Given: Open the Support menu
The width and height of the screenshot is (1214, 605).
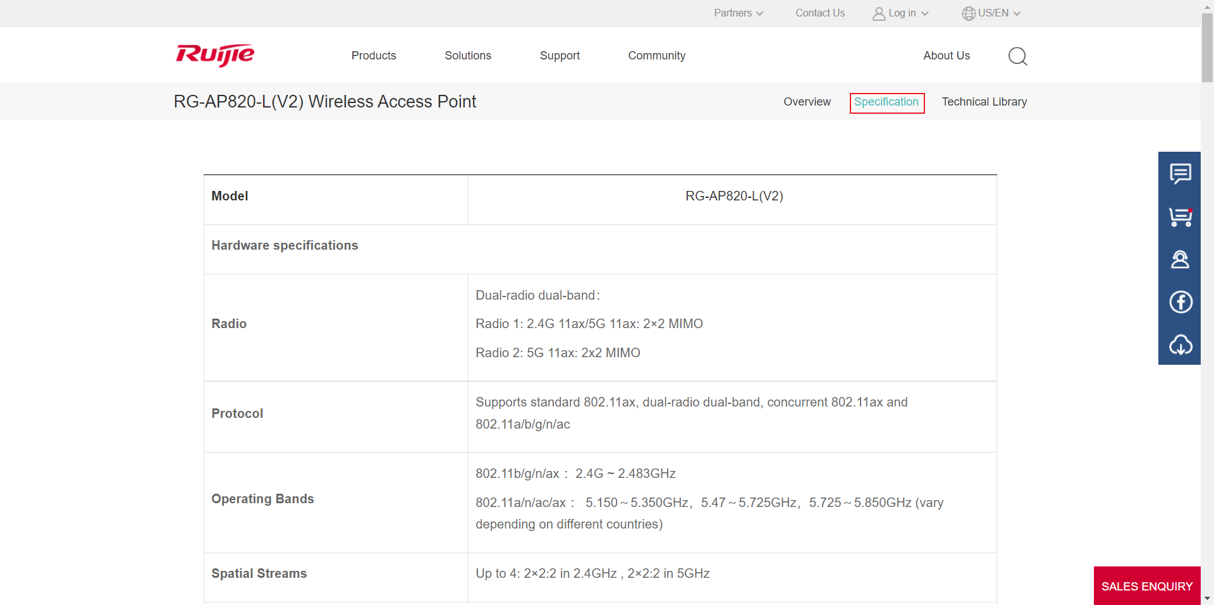Looking at the screenshot, I should pos(560,56).
